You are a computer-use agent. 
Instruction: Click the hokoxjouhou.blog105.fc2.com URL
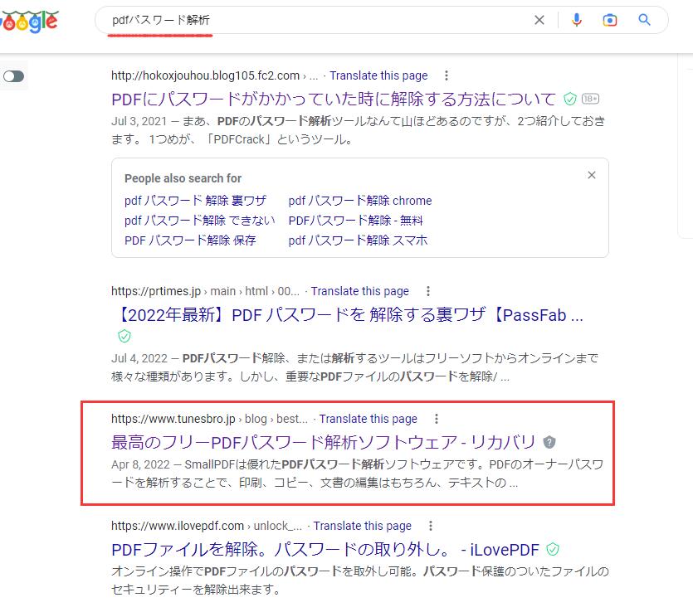click(206, 75)
